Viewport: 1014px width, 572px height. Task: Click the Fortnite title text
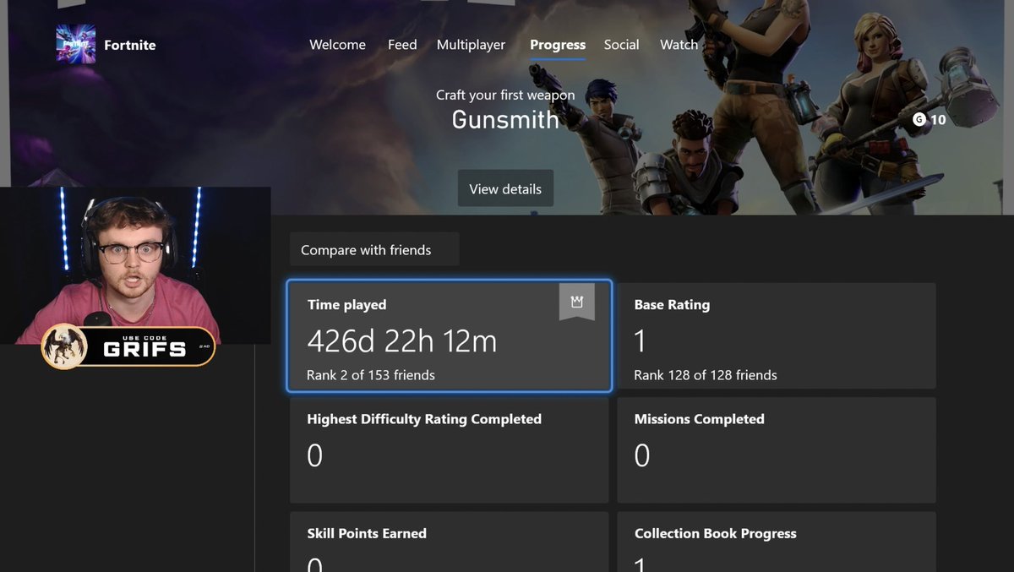coord(130,45)
